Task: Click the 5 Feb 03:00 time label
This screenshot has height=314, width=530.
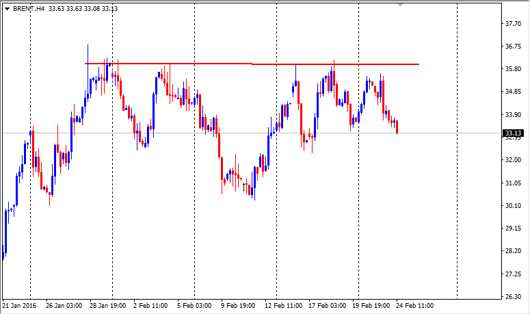Action: (194, 306)
